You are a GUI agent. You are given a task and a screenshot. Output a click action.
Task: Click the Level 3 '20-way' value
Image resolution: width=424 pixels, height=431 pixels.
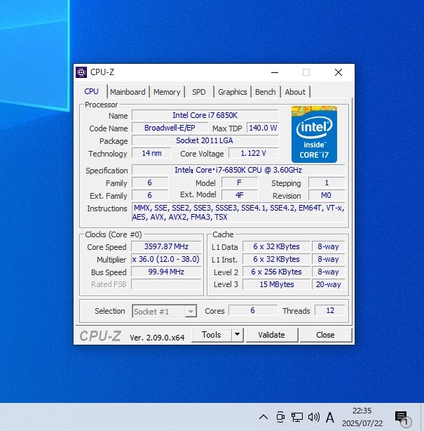click(x=328, y=284)
